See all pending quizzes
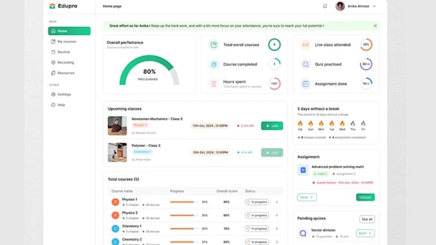Screen dimensions: 436x245 click(x=367, y=219)
